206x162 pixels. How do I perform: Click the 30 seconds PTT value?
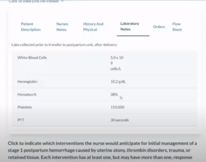click(x=119, y=120)
